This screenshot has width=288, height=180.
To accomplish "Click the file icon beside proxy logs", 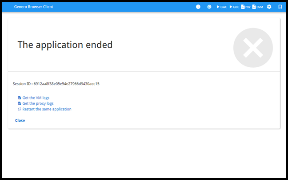I will point(20,103).
